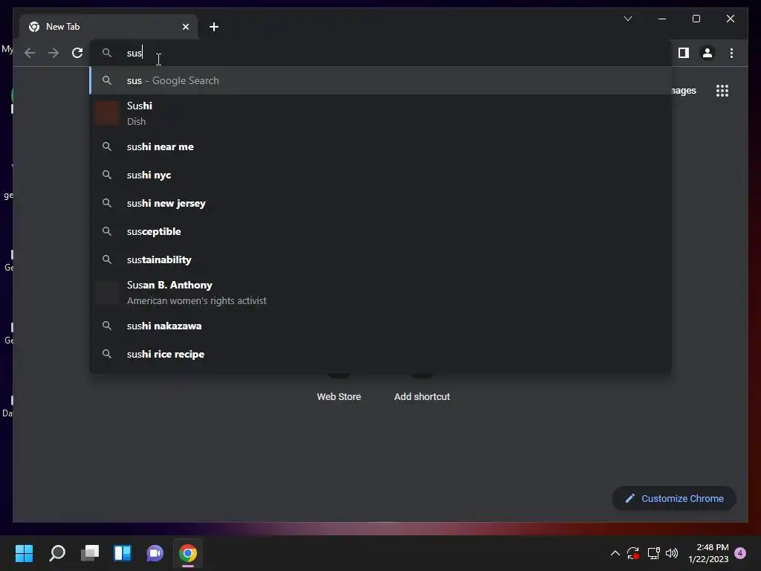Click the Chrome back arrow
The image size is (761, 571).
pos(30,53)
